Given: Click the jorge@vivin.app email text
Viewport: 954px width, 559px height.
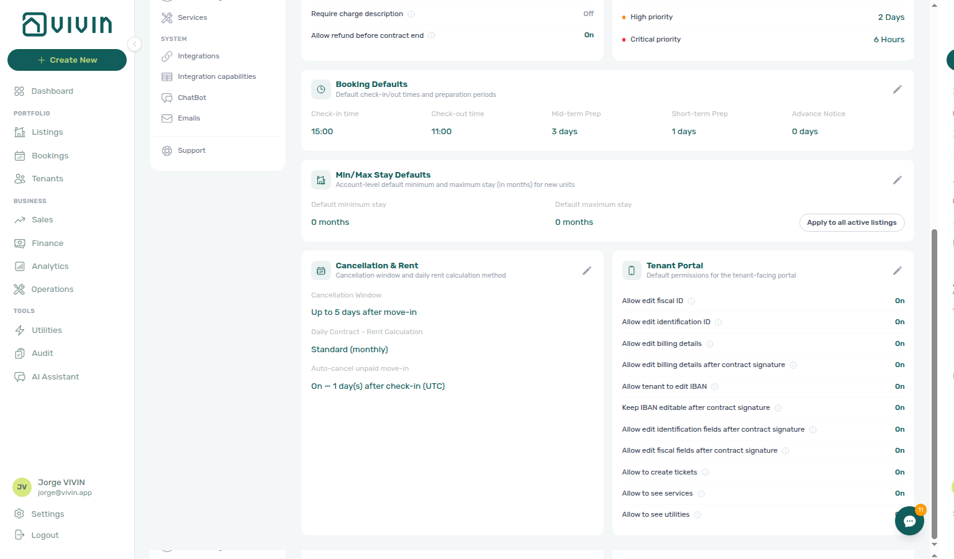Looking at the screenshot, I should click(65, 493).
